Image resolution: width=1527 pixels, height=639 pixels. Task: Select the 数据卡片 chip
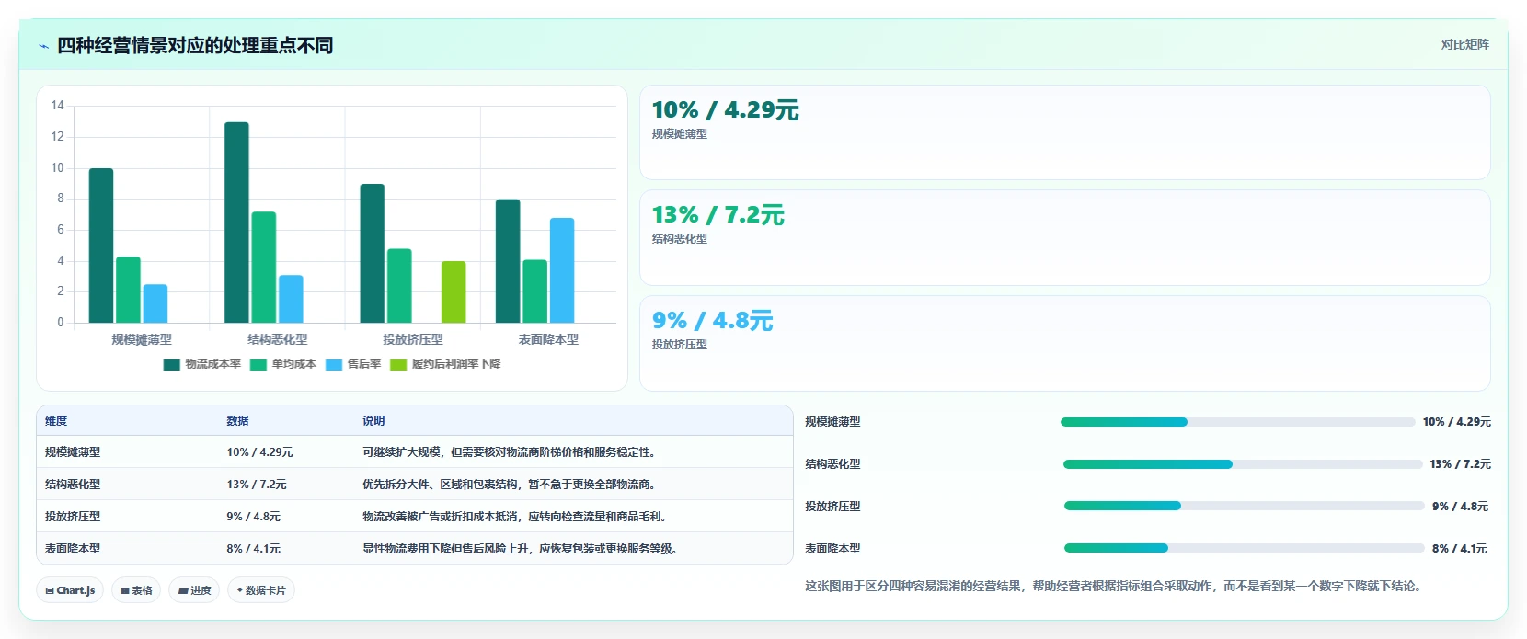261,590
